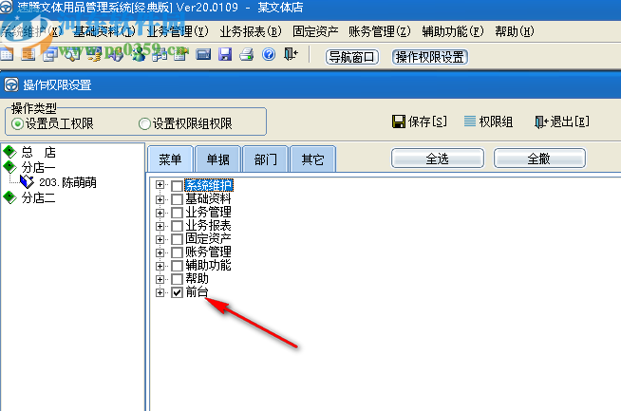This screenshot has height=411, width=621.
Task: Click the 全撤 button
Action: pyautogui.click(x=539, y=159)
